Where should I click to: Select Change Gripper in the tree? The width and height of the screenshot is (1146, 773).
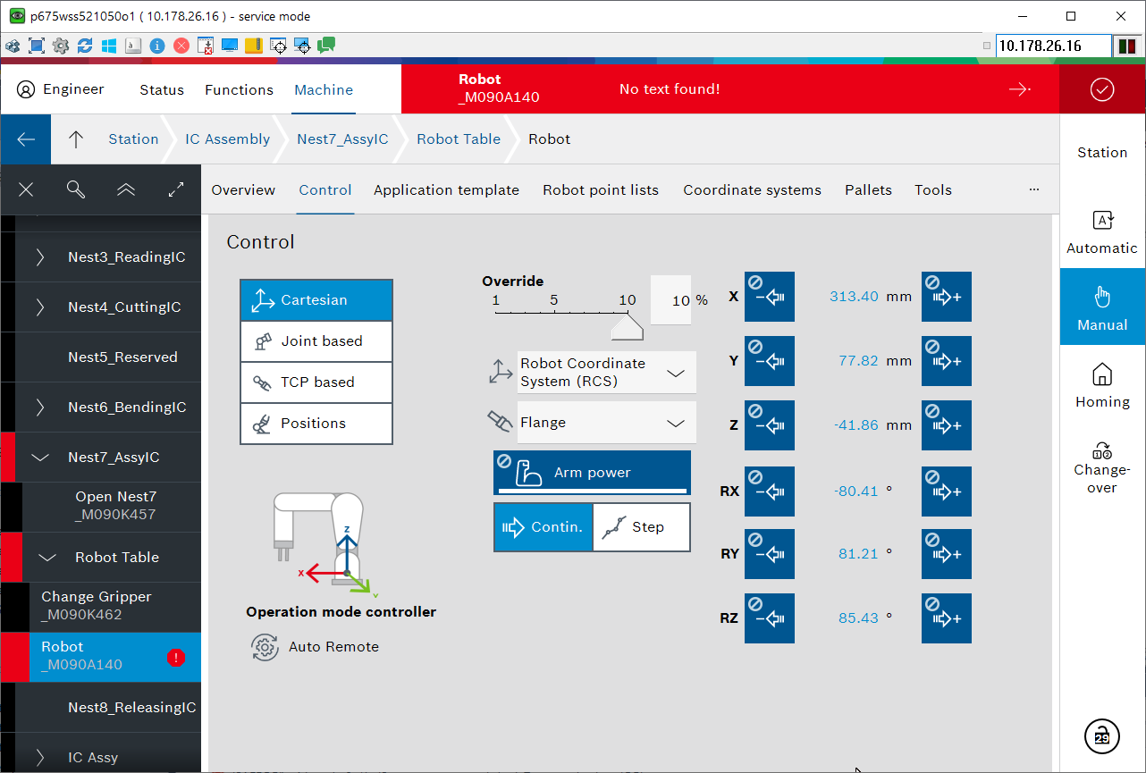click(97, 606)
